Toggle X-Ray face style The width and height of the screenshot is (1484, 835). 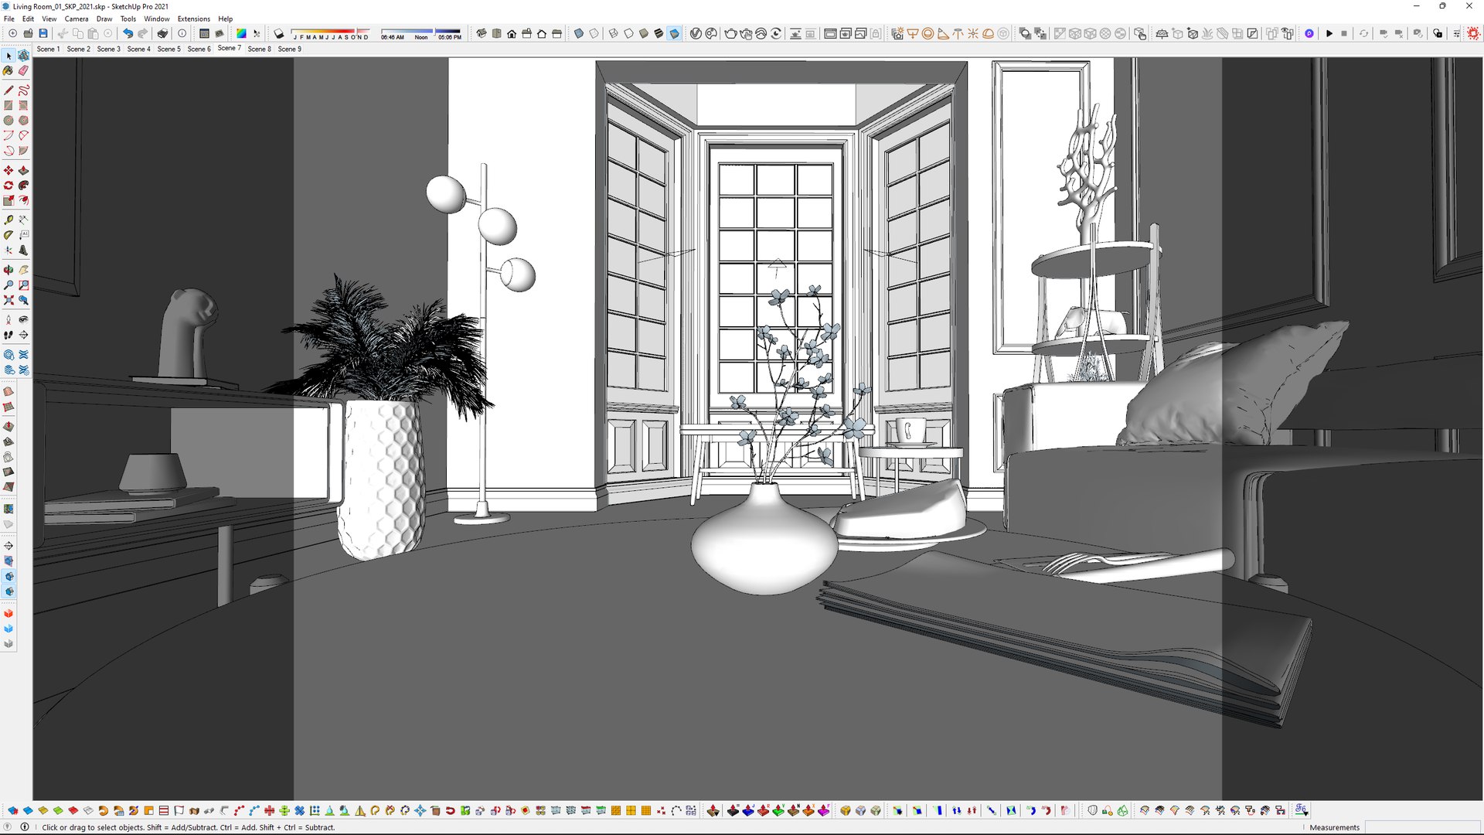click(x=579, y=33)
